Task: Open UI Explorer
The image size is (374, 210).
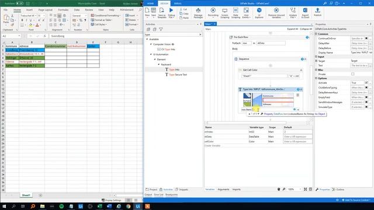Action: pyautogui.click(x=259, y=13)
